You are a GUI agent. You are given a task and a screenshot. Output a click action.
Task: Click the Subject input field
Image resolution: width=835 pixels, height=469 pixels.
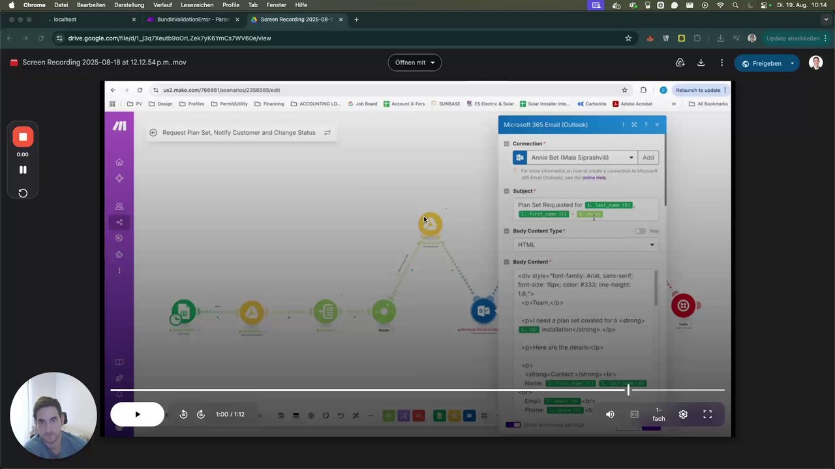point(585,209)
